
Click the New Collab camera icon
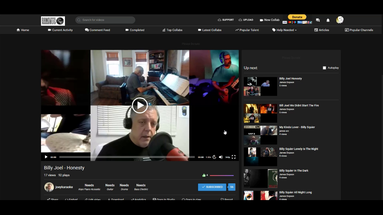(261, 20)
